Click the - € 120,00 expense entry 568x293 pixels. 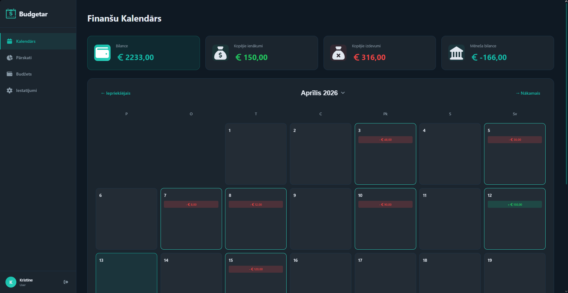click(256, 269)
